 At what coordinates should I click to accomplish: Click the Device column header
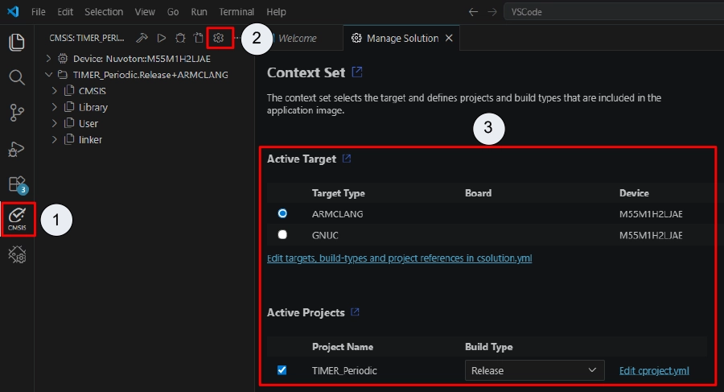(x=634, y=192)
